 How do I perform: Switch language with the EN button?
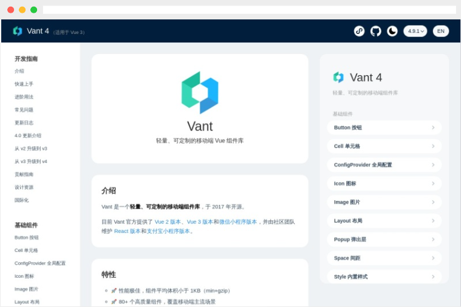[x=441, y=31]
